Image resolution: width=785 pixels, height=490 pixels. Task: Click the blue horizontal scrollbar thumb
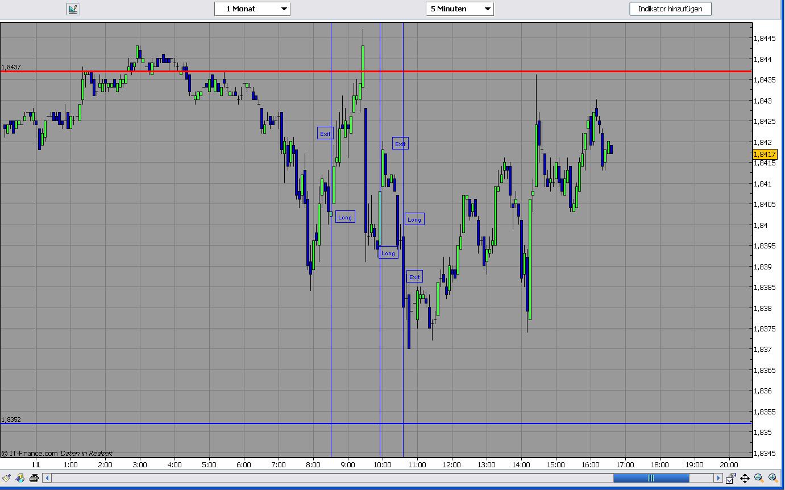[651, 478]
